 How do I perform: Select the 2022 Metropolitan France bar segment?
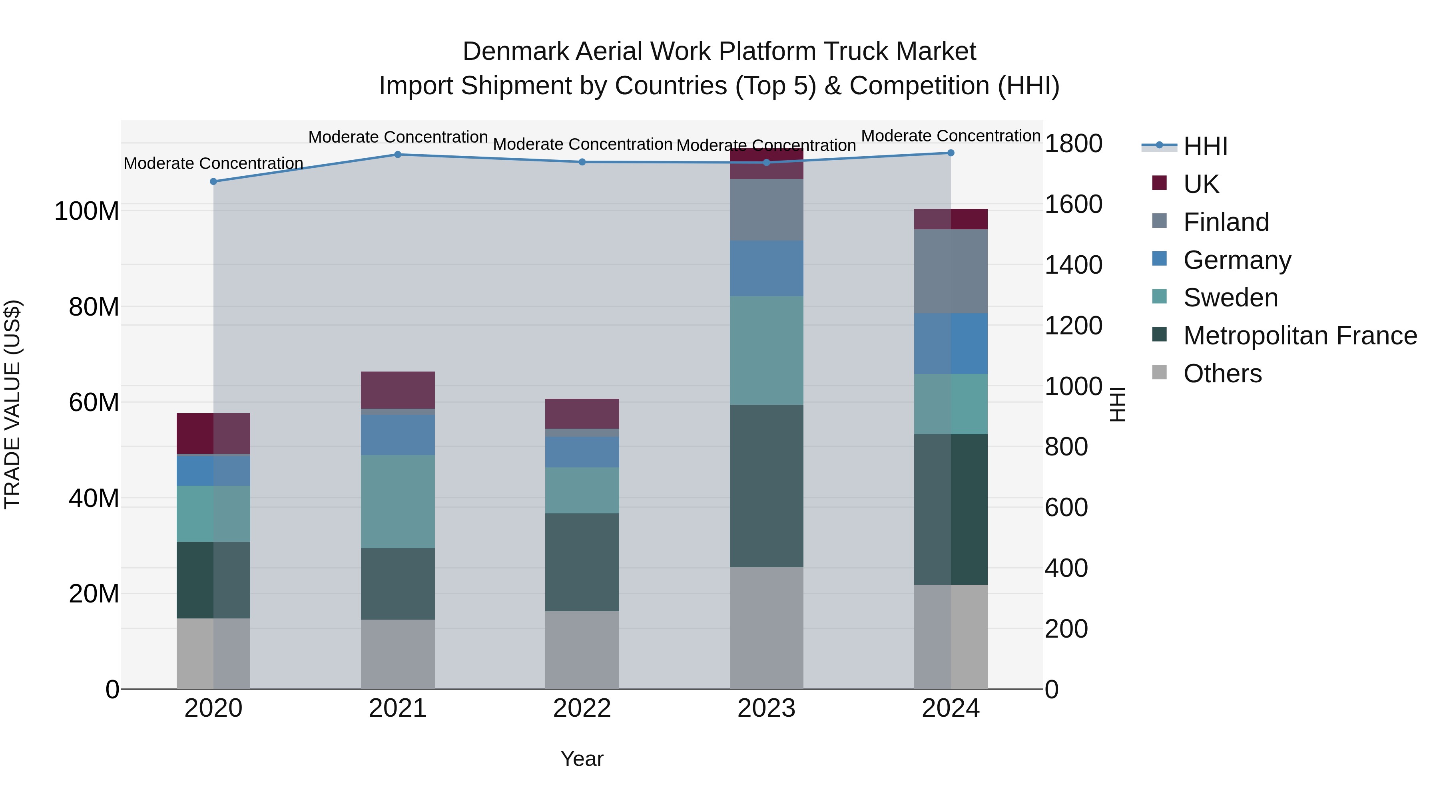pyautogui.click(x=582, y=562)
